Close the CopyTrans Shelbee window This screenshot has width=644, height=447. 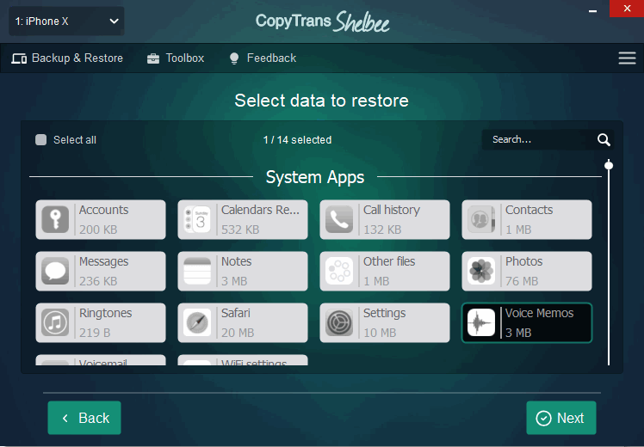[x=627, y=9]
